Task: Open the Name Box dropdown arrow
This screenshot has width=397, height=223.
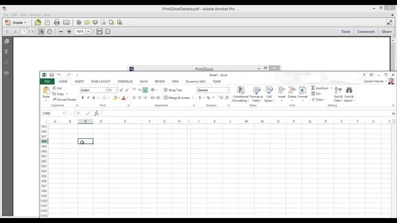Action: (64, 113)
